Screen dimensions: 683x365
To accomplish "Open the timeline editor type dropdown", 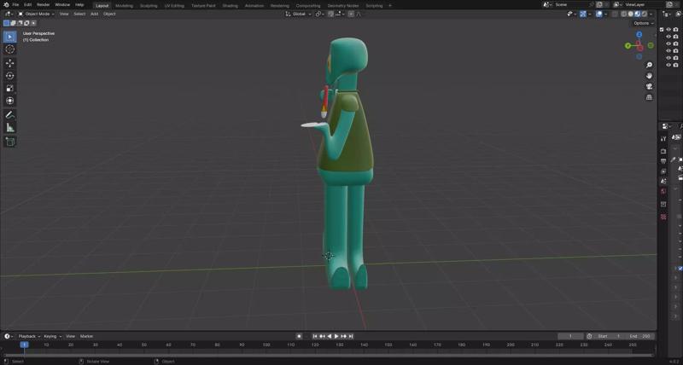I will coord(9,336).
